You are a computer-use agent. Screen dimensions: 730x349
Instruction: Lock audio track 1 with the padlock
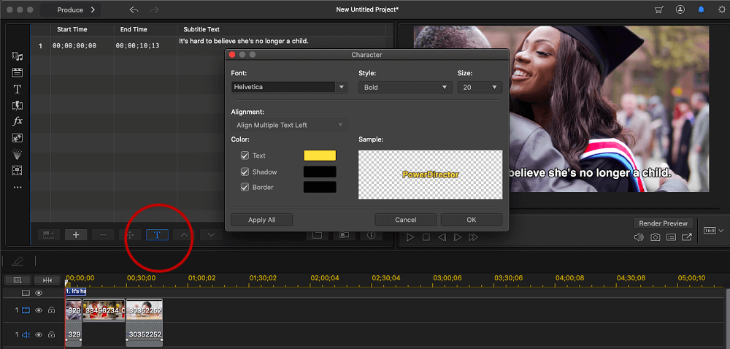pyautogui.click(x=52, y=334)
